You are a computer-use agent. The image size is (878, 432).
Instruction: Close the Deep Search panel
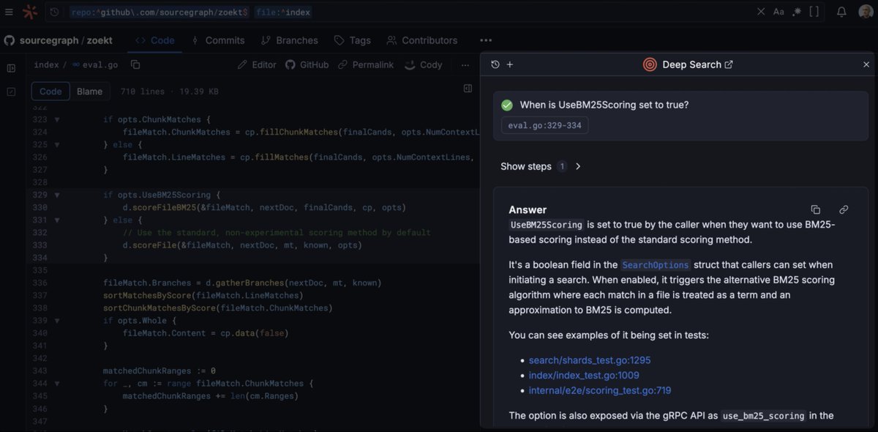tap(866, 64)
